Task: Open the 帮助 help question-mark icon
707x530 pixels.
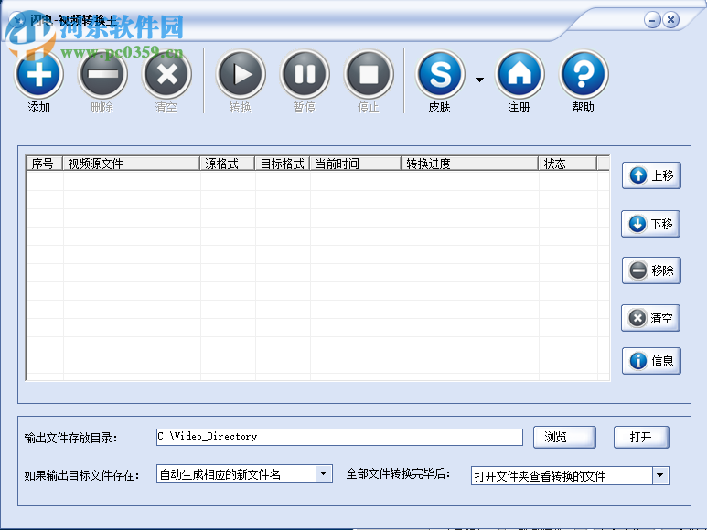Action: pyautogui.click(x=584, y=74)
